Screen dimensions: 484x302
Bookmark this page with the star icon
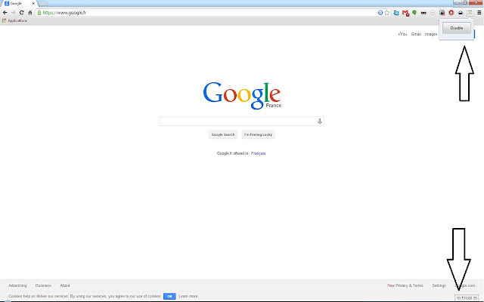click(386, 13)
